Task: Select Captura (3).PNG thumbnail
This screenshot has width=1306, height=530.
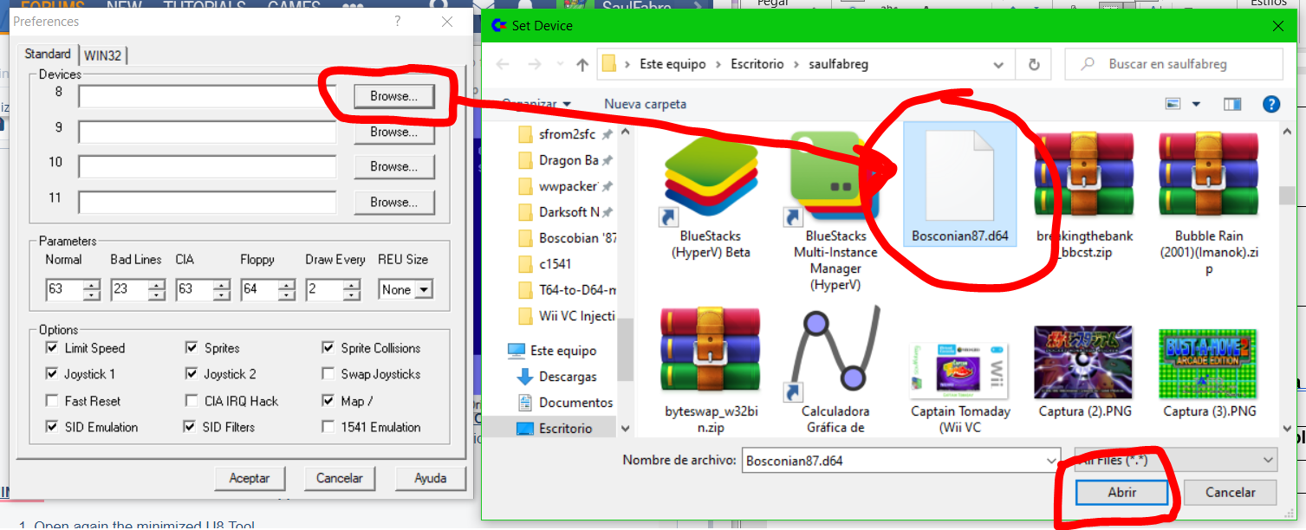Action: [1208, 372]
